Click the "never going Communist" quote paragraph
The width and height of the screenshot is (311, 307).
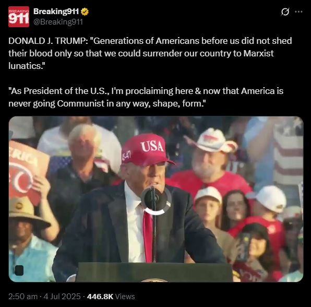click(x=146, y=97)
